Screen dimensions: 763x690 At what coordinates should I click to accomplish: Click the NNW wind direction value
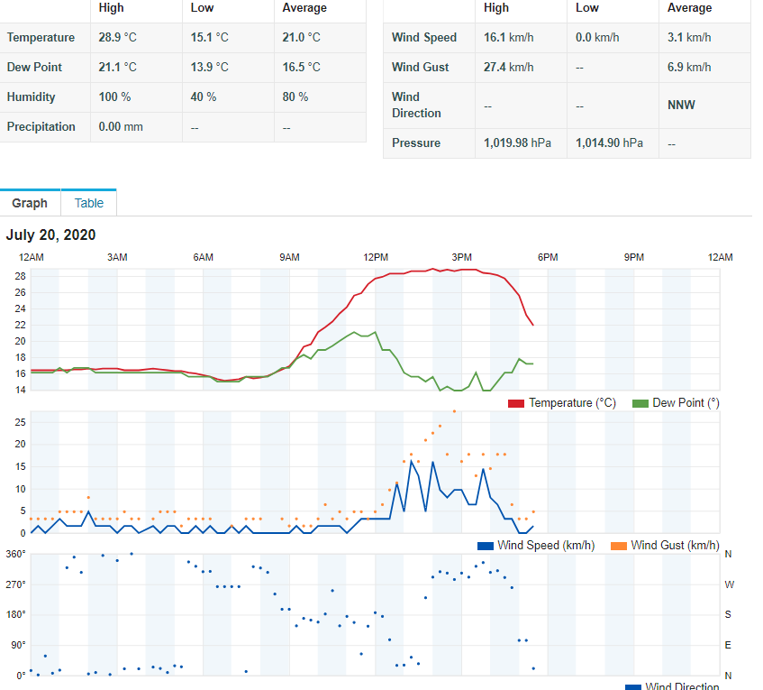point(681,106)
